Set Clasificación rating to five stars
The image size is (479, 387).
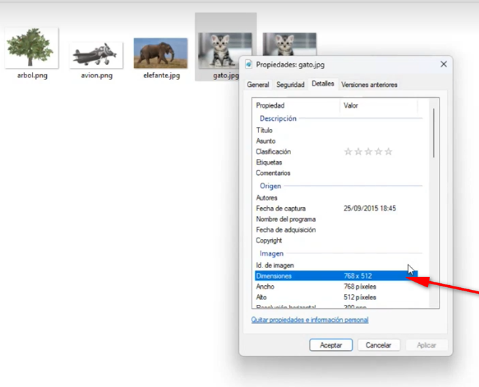pyautogui.click(x=389, y=151)
